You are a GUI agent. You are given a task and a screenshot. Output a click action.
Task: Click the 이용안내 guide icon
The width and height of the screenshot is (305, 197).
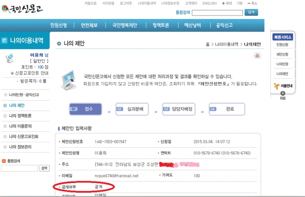283,86
